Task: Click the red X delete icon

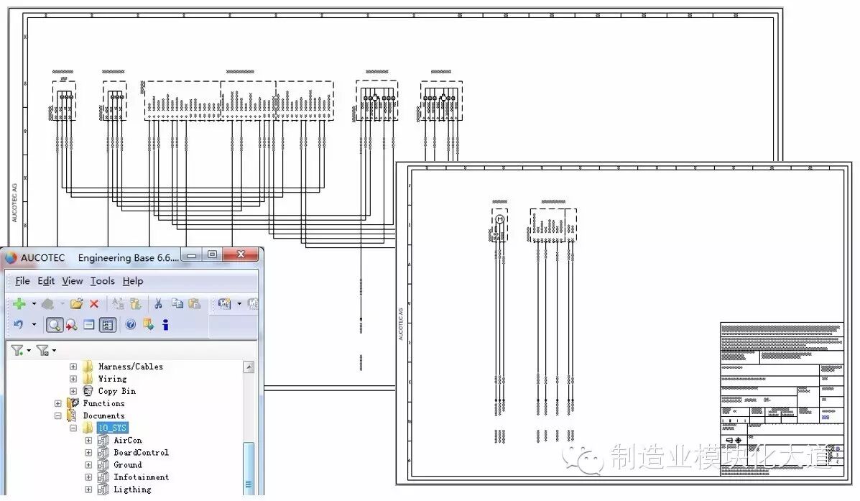Action: point(94,303)
